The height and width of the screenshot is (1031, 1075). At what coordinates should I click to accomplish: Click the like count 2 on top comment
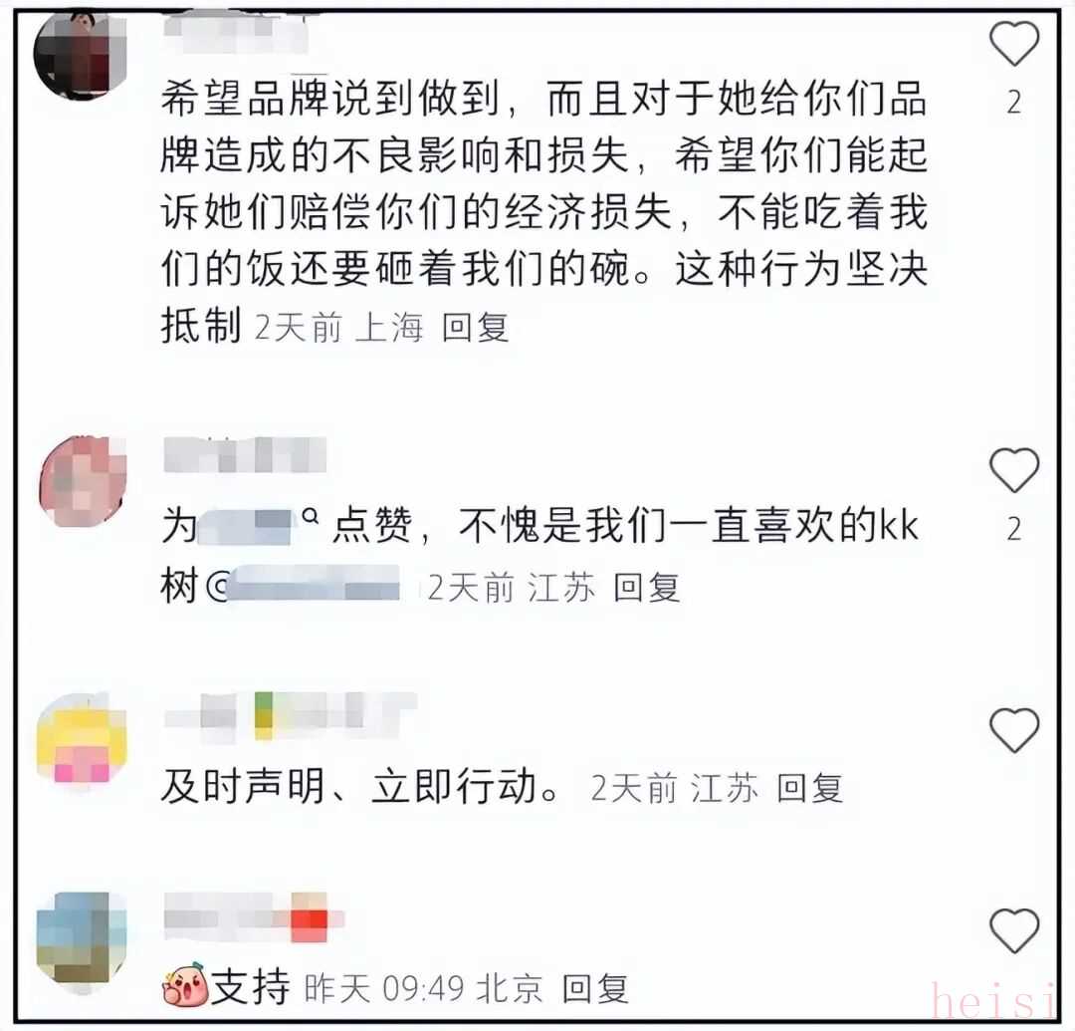click(x=1014, y=103)
